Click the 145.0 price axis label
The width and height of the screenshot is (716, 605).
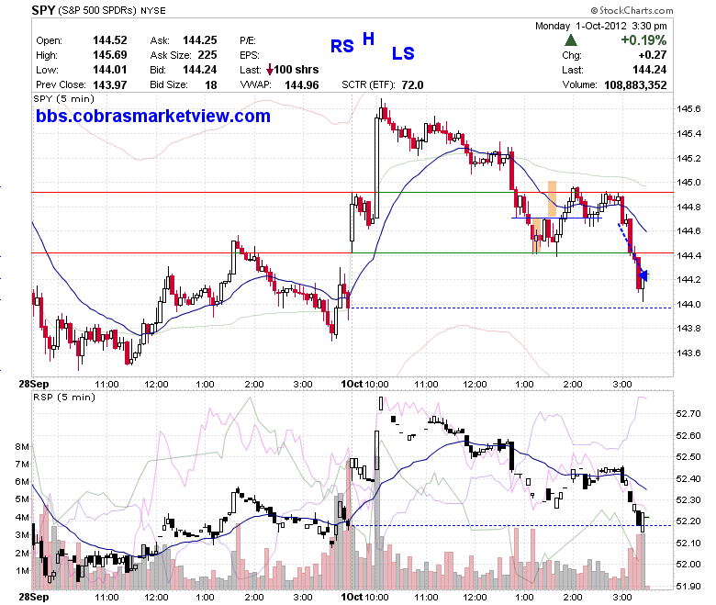tap(688, 182)
